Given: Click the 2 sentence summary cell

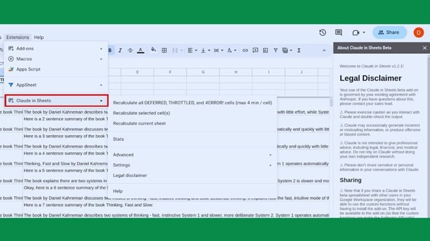Looking at the screenshot, I should click(66, 119).
